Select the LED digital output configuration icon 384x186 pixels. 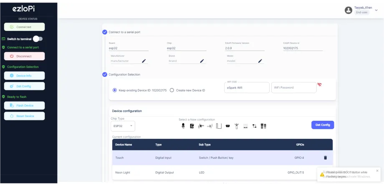(x=183, y=126)
